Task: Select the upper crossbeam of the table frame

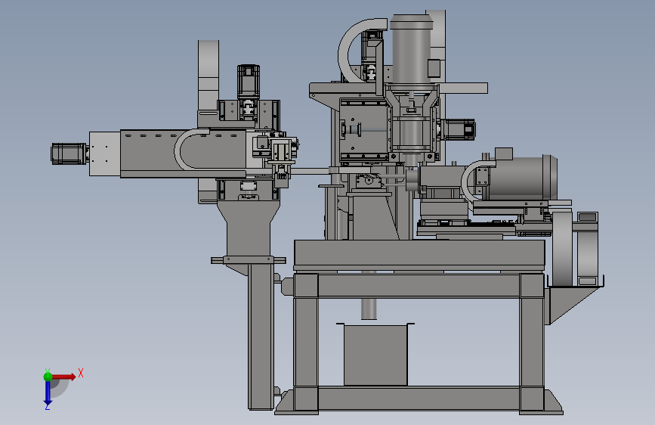Action: (x=419, y=286)
